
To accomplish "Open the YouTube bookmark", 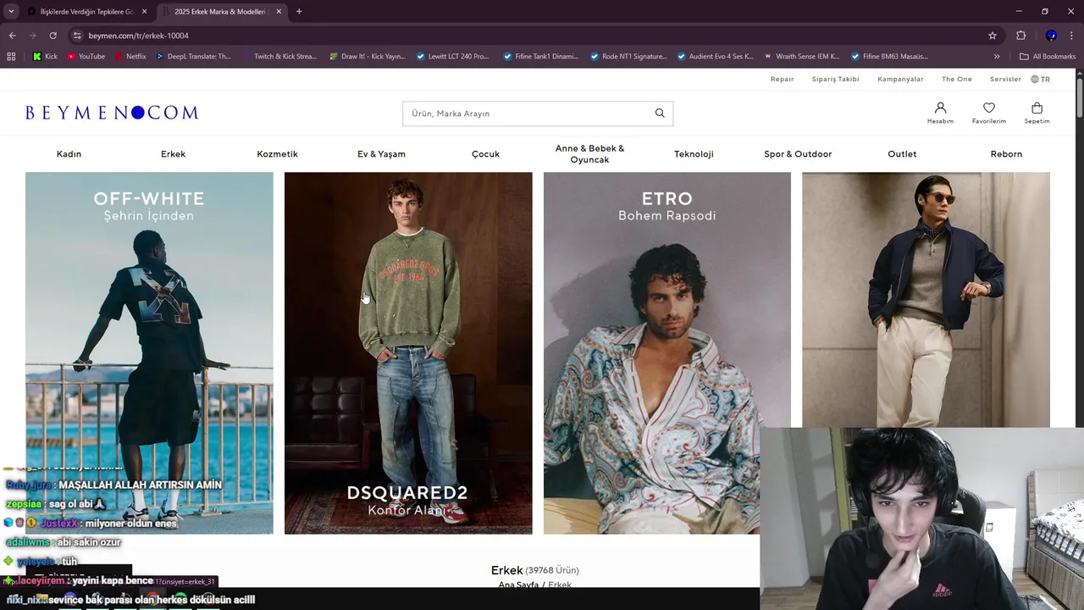I will tap(86, 57).
